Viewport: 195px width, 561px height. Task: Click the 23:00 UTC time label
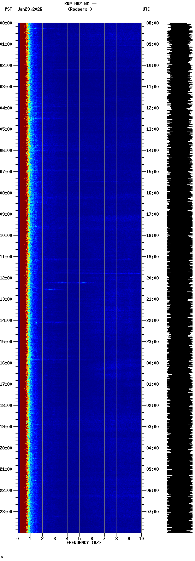point(153,342)
